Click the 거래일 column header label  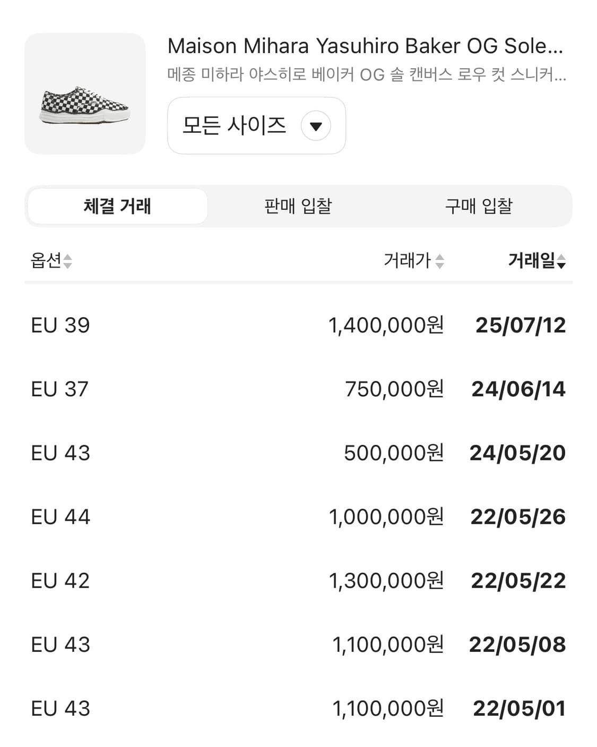(x=531, y=260)
